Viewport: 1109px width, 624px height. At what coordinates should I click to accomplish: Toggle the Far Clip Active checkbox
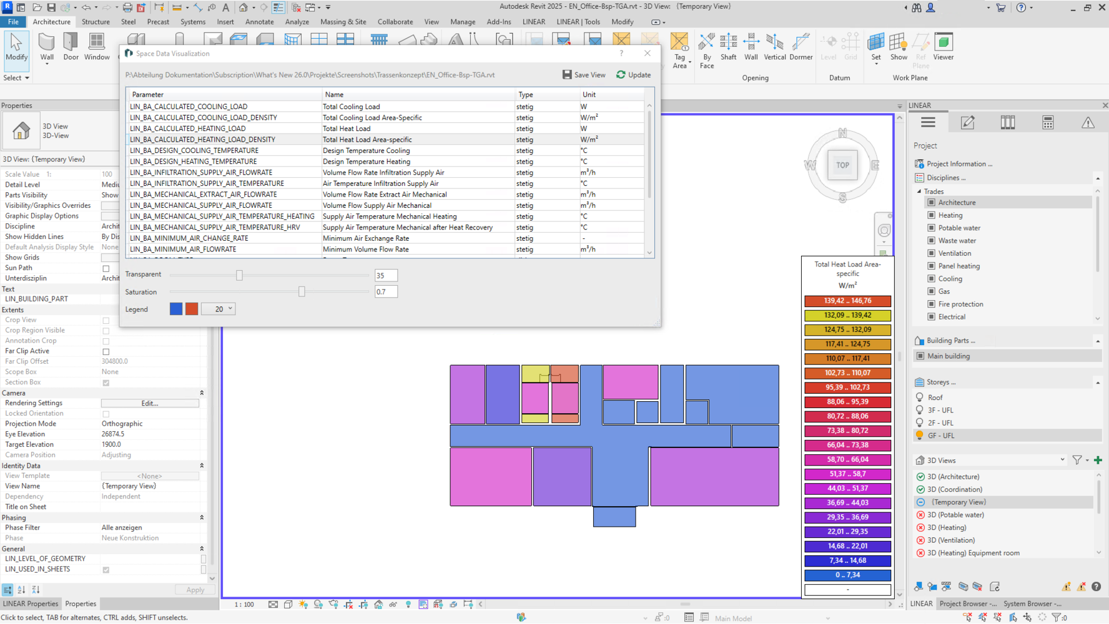click(x=106, y=352)
